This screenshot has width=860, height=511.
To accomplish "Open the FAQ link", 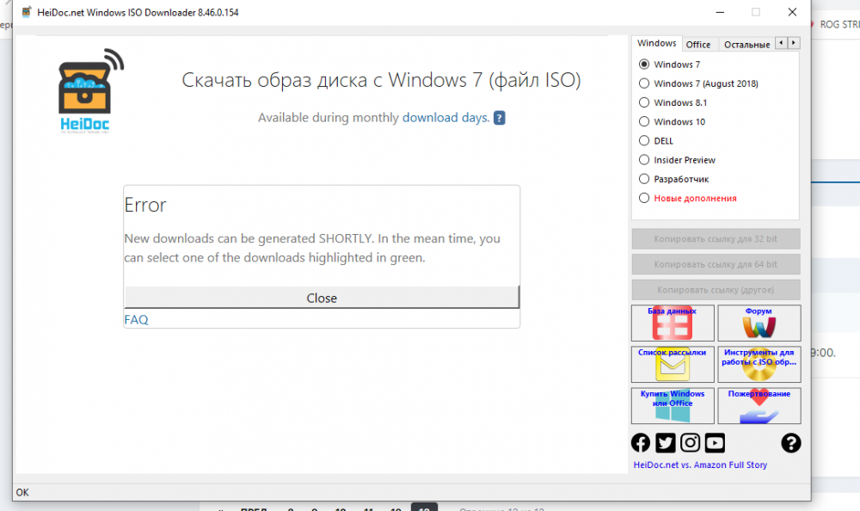I will point(137,320).
